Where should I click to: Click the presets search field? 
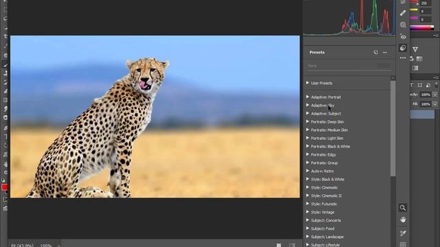[349, 66]
